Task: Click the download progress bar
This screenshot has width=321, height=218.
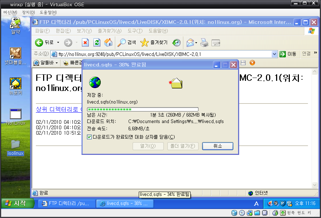Action: 143,109
